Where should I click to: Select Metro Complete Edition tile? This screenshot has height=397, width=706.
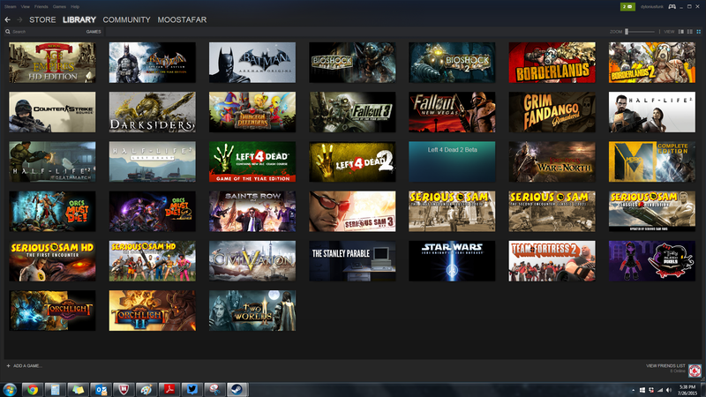[x=652, y=161]
